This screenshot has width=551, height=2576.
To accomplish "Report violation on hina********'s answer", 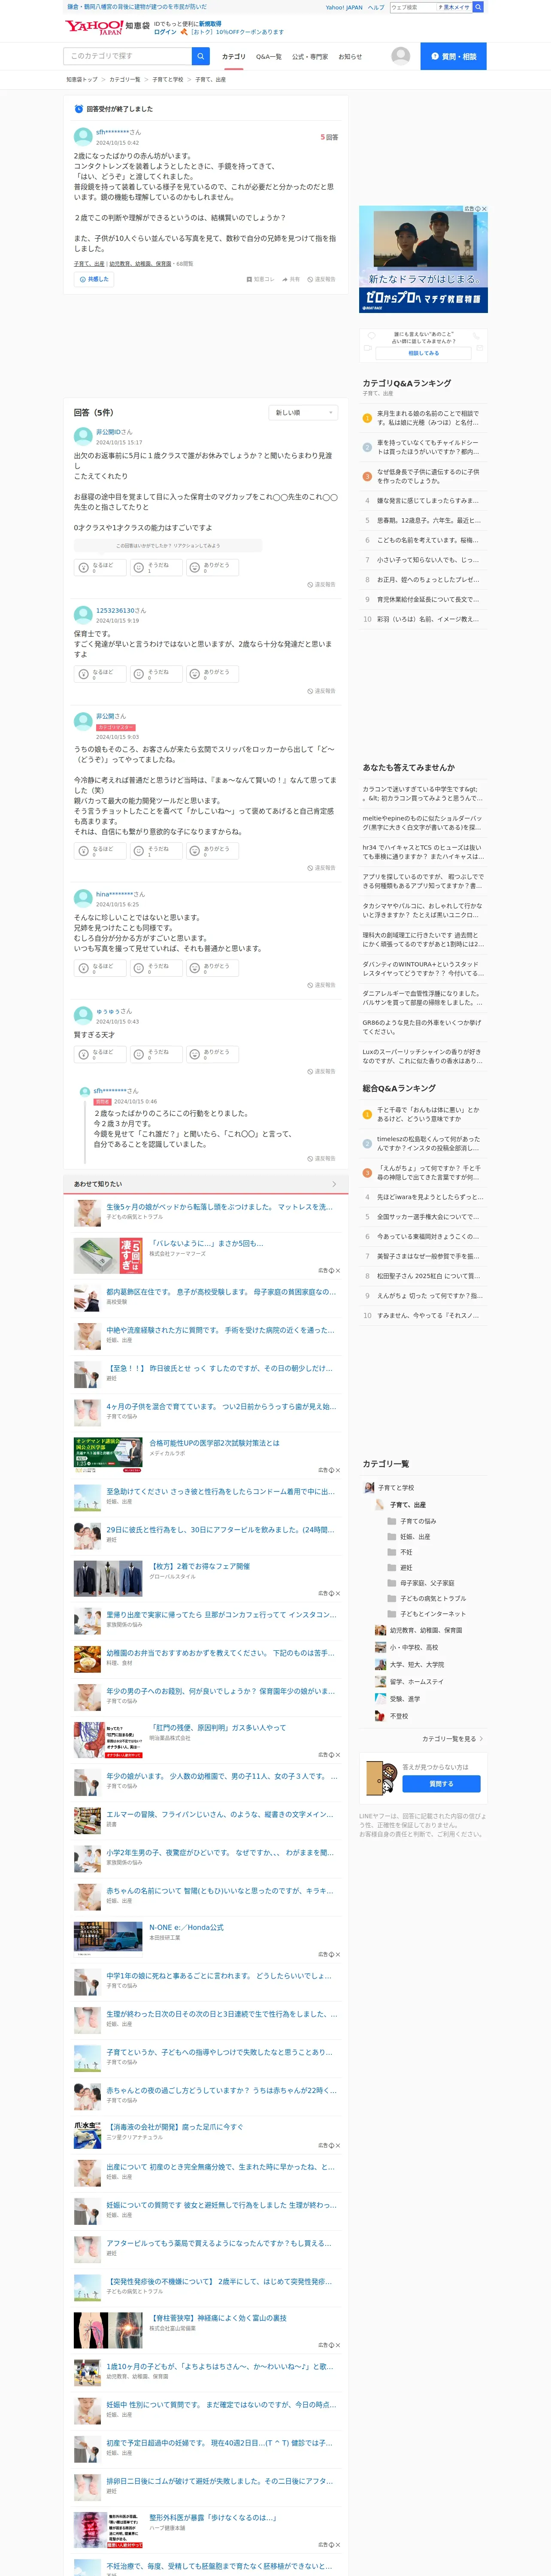I will [x=321, y=985].
